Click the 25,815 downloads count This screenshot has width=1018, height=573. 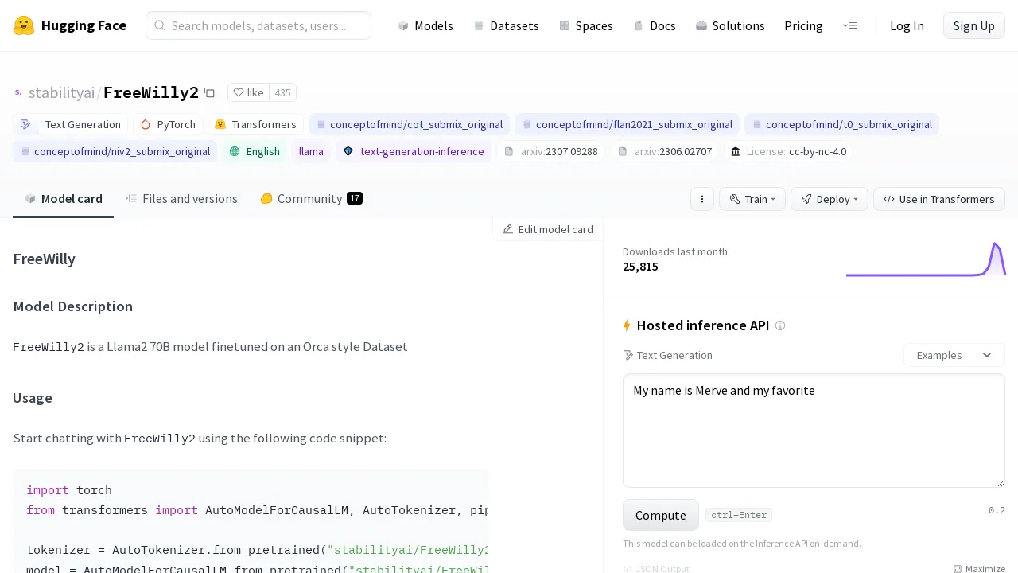(x=640, y=267)
